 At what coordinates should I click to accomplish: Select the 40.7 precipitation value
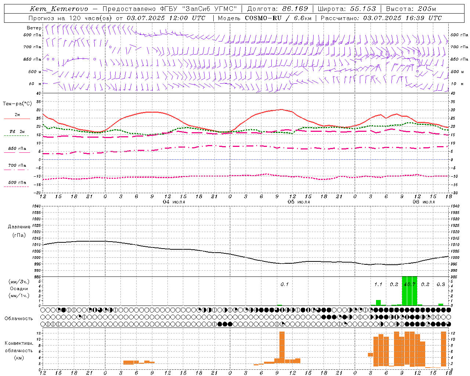tap(409, 285)
